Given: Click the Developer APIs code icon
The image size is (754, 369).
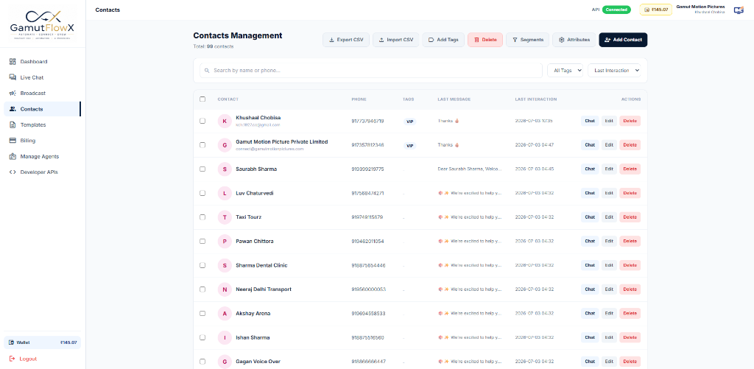Looking at the screenshot, I should pyautogui.click(x=13, y=172).
